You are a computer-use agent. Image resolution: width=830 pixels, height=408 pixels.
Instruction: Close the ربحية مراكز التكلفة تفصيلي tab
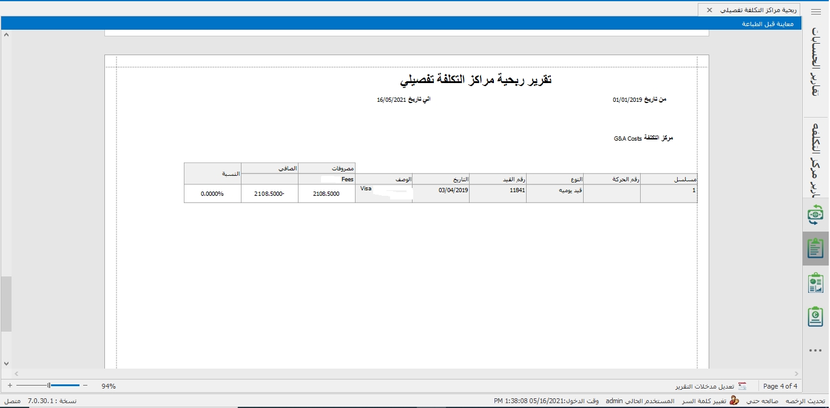click(x=709, y=10)
